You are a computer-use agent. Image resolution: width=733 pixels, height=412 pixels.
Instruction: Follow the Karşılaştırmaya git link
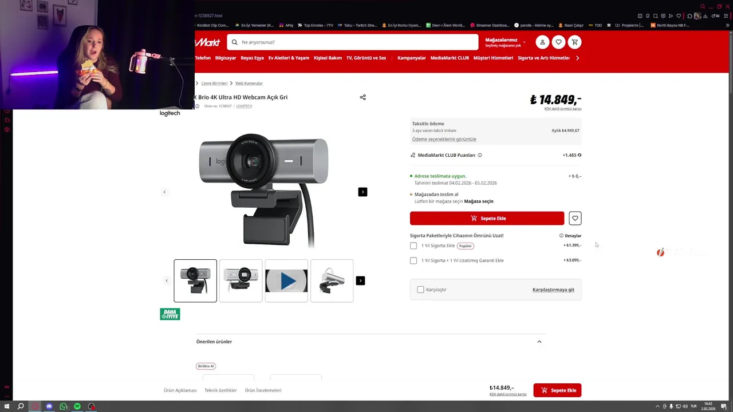553,290
